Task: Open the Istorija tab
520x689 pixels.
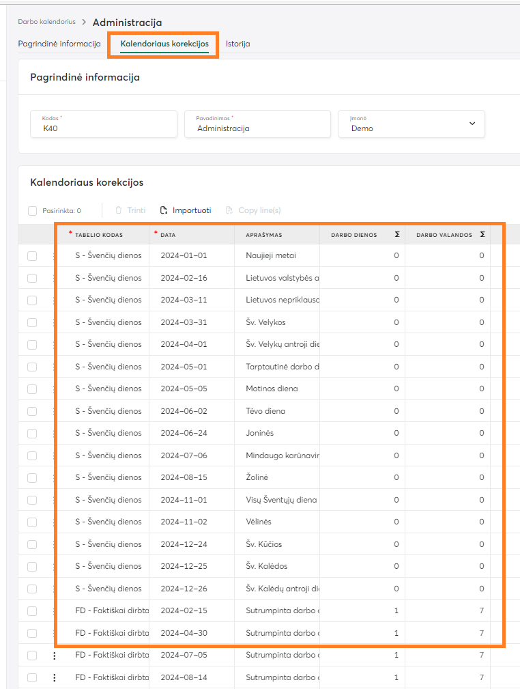Action: (x=237, y=44)
